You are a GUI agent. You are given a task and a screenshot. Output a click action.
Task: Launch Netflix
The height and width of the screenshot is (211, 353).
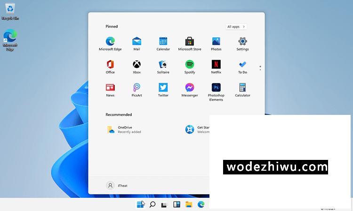[x=216, y=67]
